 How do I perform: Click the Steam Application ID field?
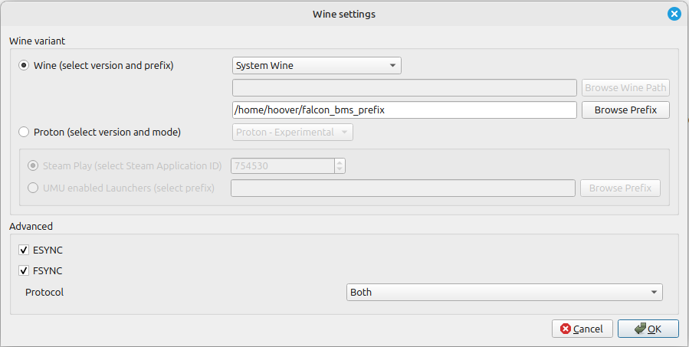[282, 165]
